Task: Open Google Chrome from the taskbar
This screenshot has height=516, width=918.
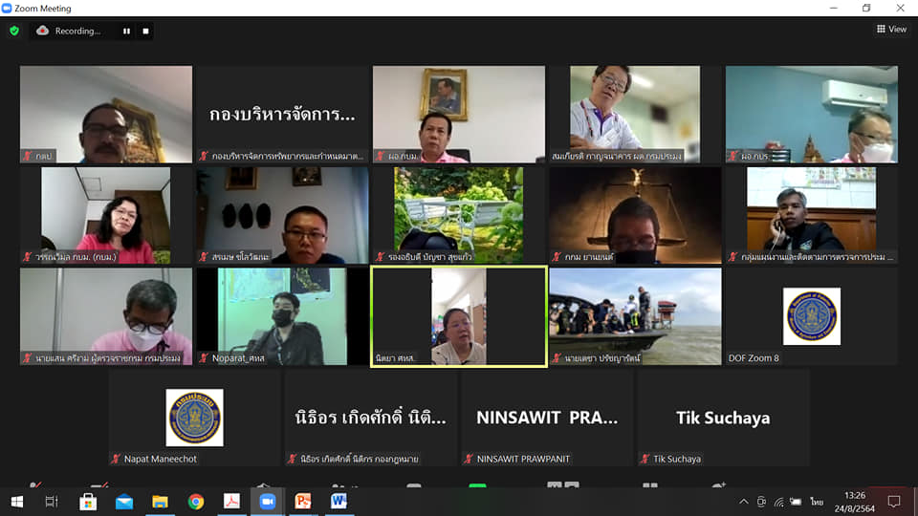Action: click(196, 502)
